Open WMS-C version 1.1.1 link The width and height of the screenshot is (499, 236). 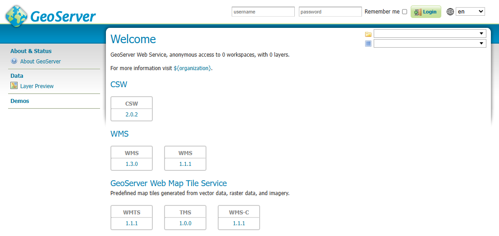click(238, 223)
